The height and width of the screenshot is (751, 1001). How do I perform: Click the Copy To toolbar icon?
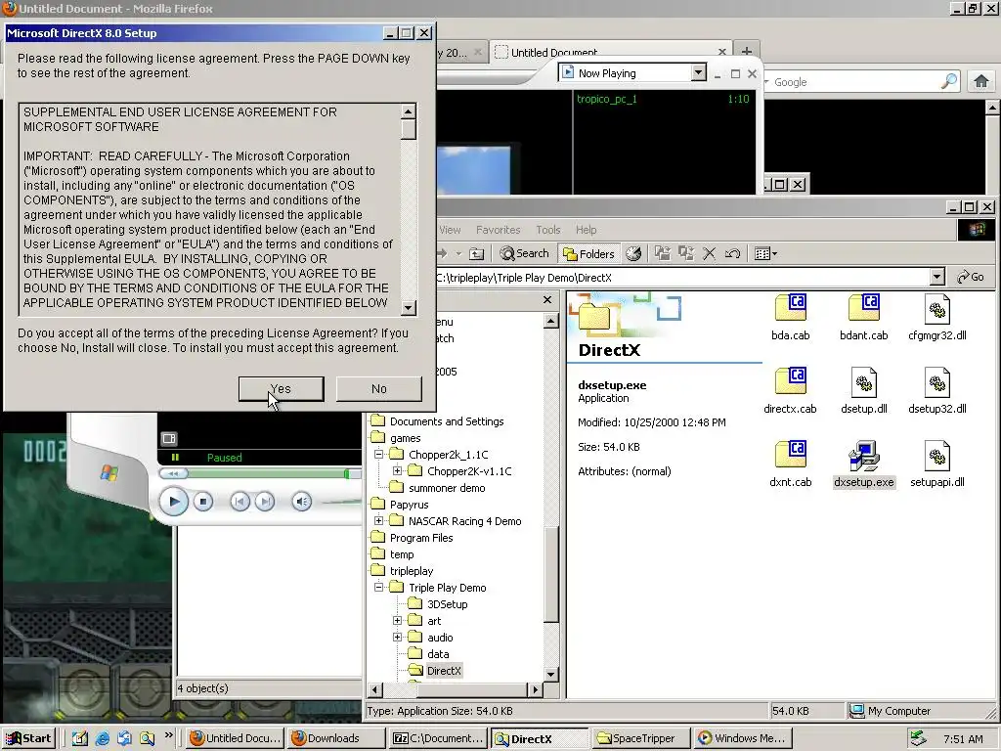click(686, 253)
